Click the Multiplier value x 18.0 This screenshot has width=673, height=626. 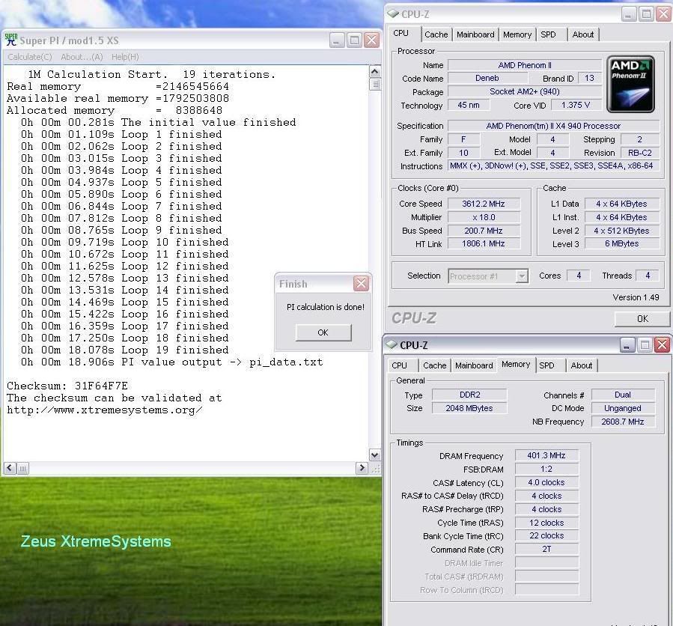pos(484,217)
